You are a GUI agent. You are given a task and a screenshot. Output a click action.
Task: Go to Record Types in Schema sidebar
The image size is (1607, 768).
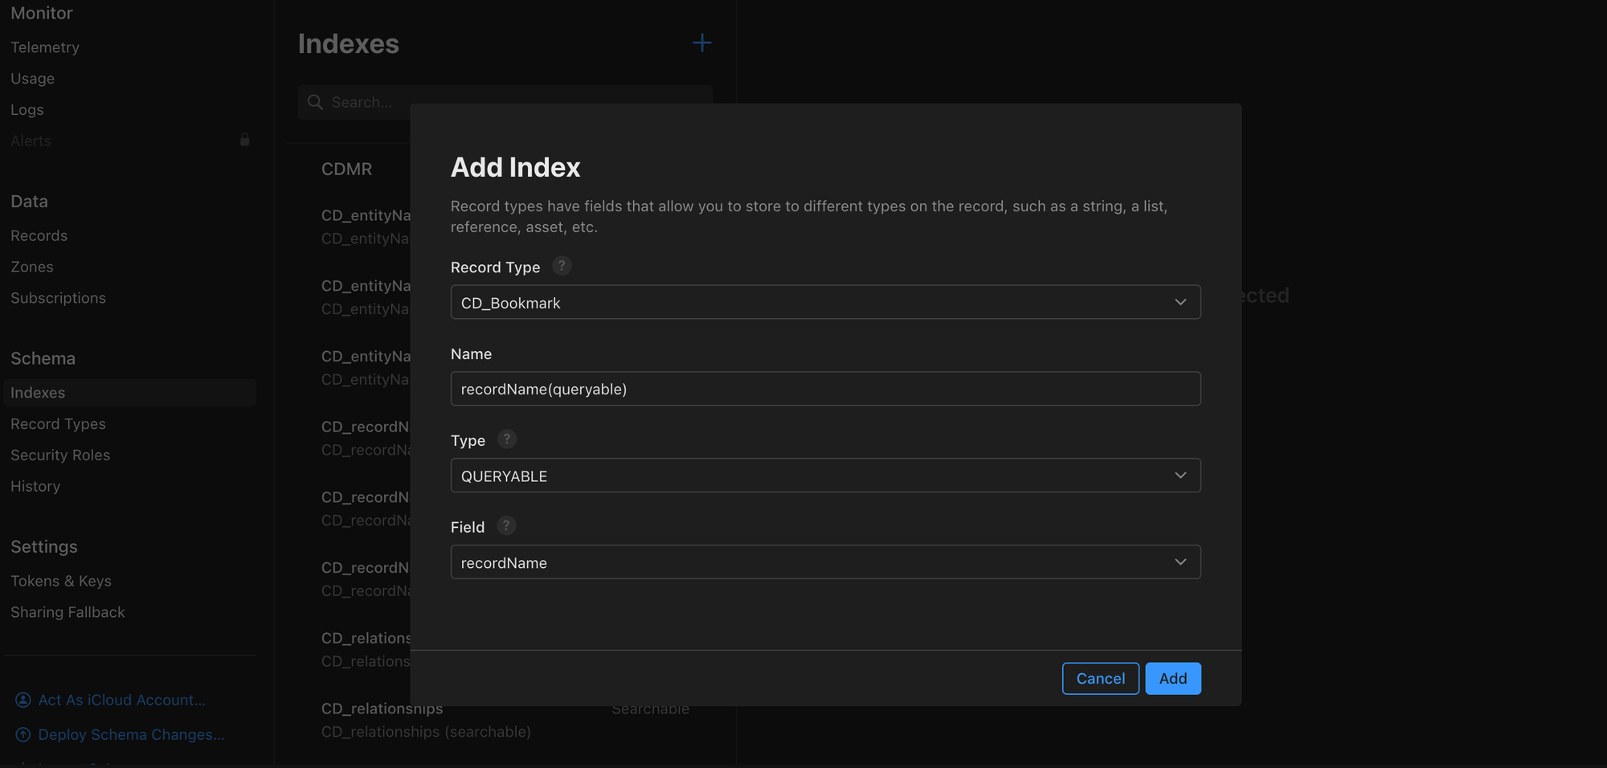click(x=58, y=423)
